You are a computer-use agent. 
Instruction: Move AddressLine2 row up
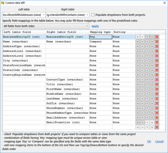tap(142, 56)
